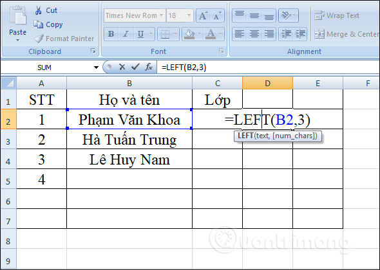Copy the selection to clipboard

(48, 24)
